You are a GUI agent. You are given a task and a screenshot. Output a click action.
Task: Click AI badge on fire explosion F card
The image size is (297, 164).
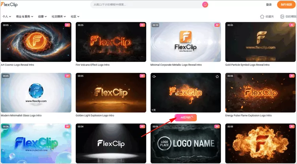292,126
